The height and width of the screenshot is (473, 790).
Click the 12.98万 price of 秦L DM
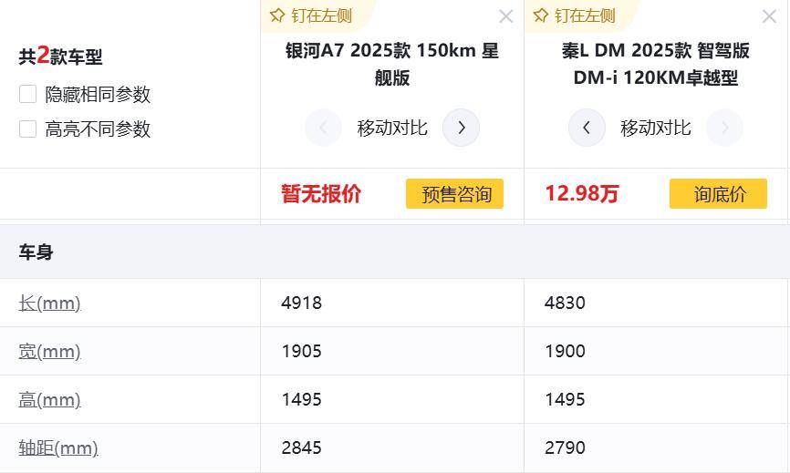(x=581, y=193)
